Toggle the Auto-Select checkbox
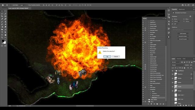 pos(12,5)
